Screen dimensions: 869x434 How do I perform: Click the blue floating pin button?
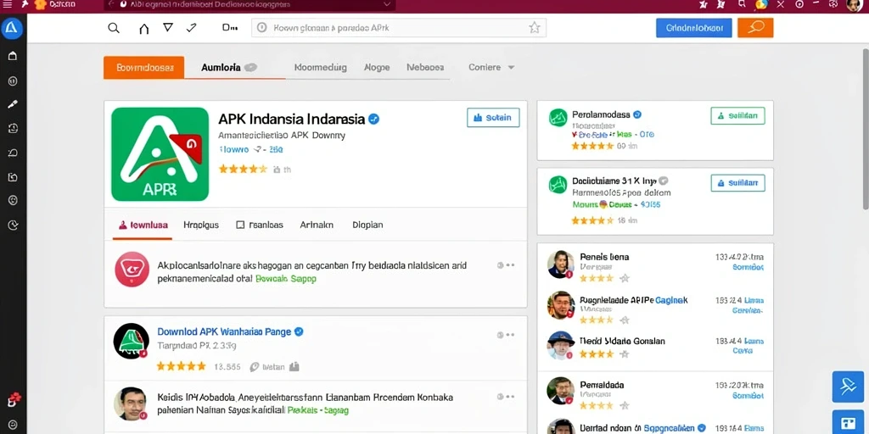(x=848, y=387)
